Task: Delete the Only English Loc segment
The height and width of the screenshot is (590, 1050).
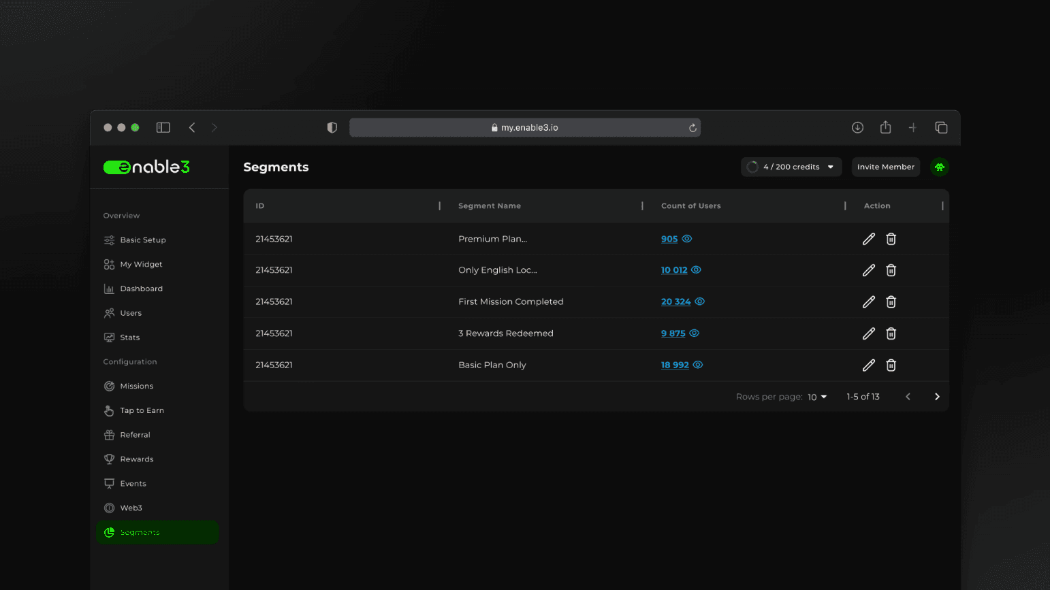Action: coord(891,270)
